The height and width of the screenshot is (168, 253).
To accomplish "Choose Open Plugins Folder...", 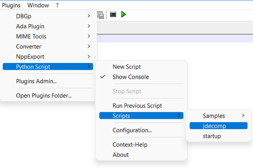I will (x=48, y=95).
